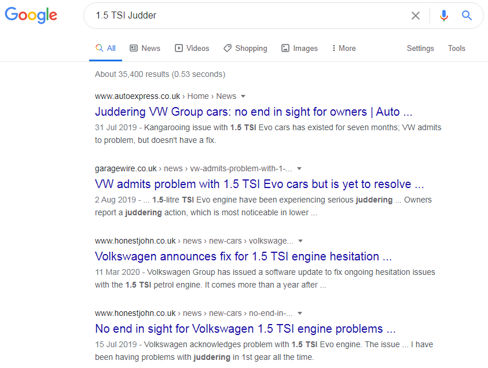Open 'Volkswagen announces fix for 1.5 TSI' result

click(x=243, y=257)
